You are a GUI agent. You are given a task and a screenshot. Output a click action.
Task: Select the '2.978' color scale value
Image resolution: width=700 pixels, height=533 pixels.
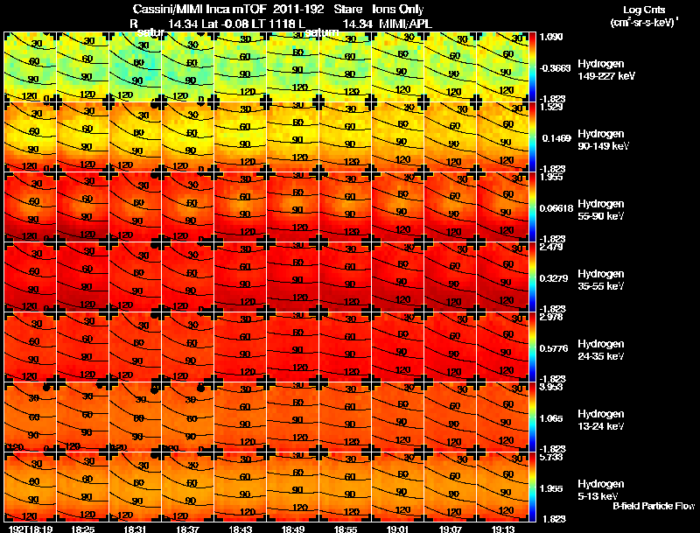552,317
